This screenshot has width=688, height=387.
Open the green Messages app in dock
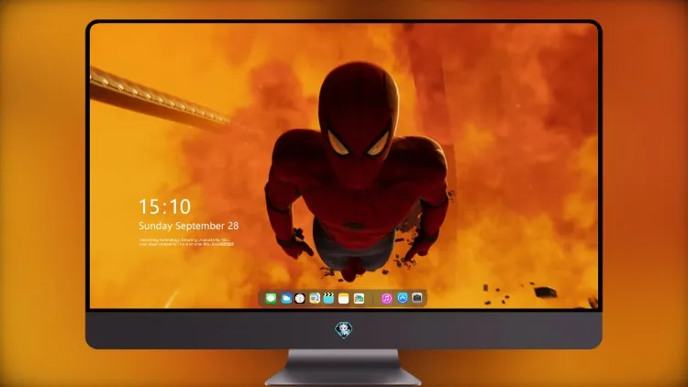tap(271, 299)
